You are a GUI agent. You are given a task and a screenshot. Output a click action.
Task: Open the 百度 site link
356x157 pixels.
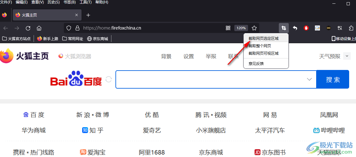pyautogui.click(x=34, y=115)
